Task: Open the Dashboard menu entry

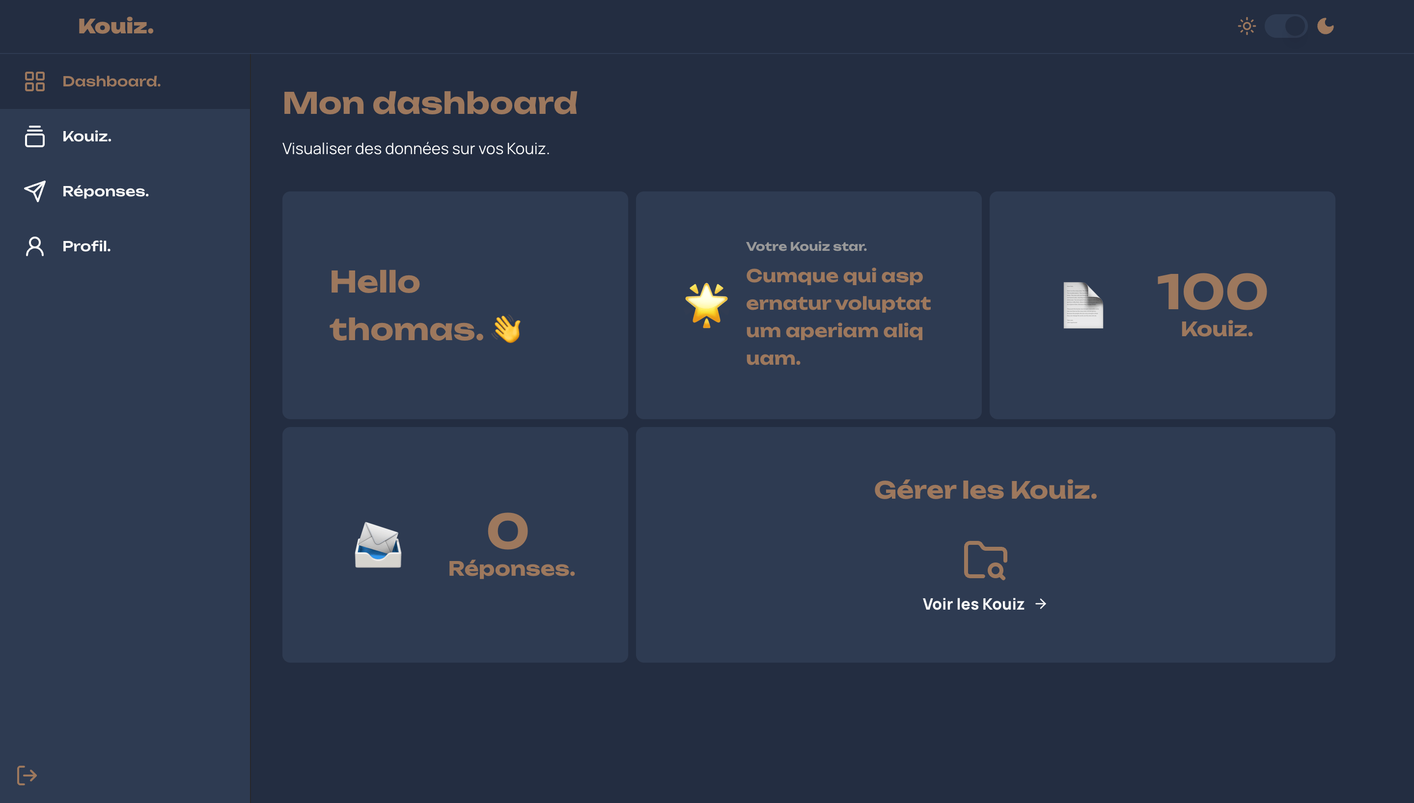Action: (x=112, y=81)
